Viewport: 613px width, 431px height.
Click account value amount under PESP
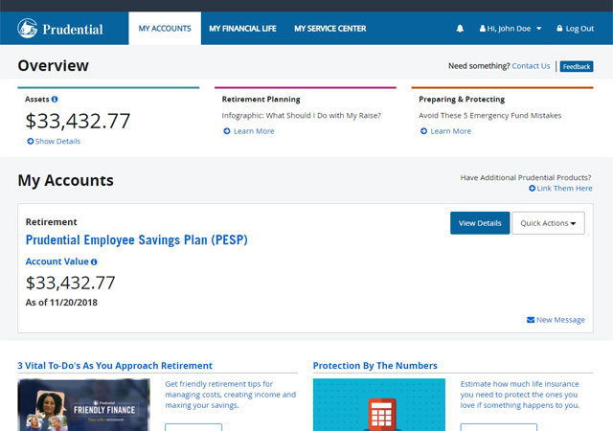tap(70, 283)
